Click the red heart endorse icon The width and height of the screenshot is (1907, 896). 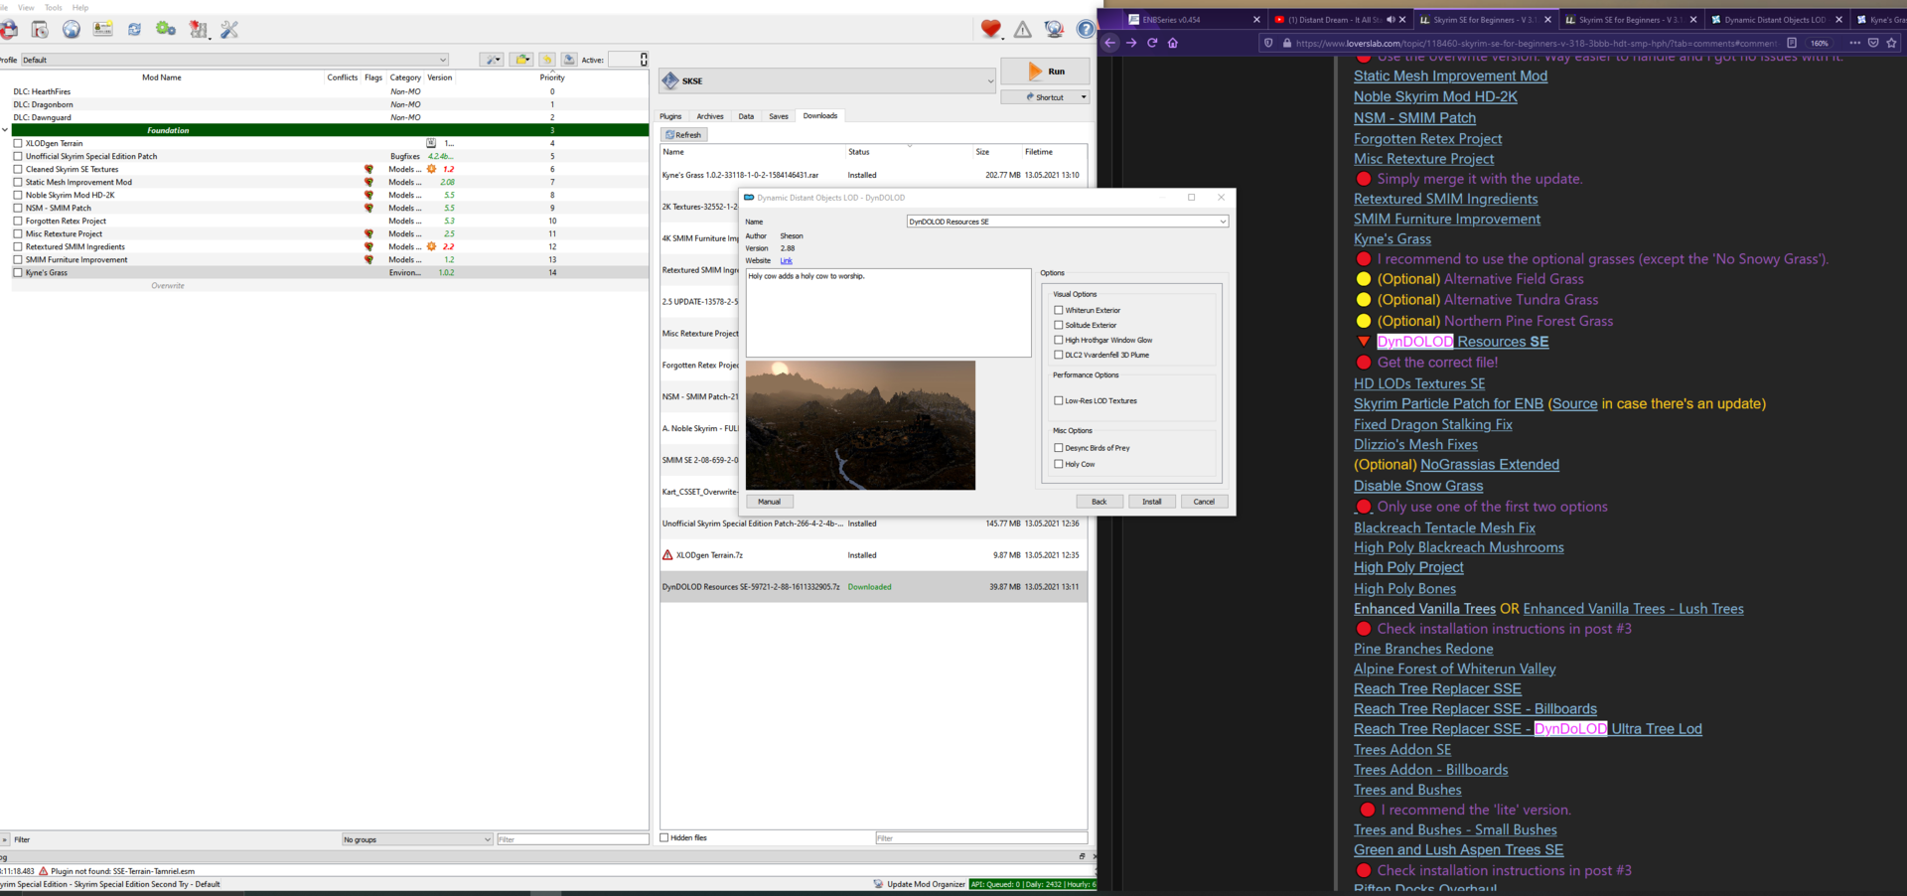click(x=990, y=30)
